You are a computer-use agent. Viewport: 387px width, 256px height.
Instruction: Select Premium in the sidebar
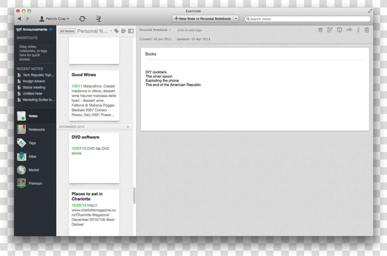click(35, 184)
